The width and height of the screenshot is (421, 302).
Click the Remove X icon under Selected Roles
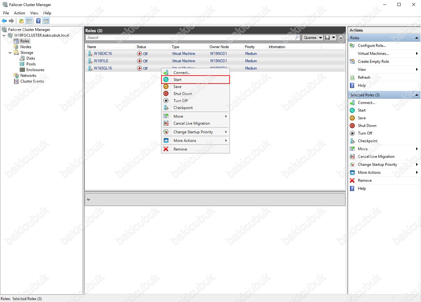pos(352,180)
